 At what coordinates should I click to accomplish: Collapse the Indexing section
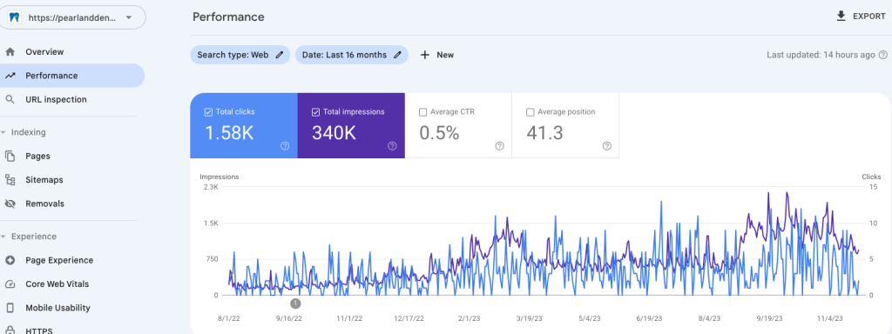click(x=3, y=132)
